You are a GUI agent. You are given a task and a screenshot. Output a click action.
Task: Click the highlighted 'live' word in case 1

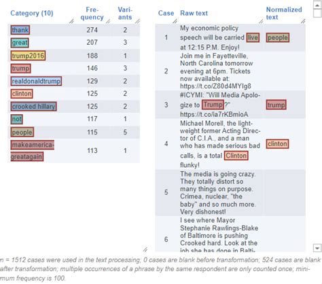click(x=253, y=37)
